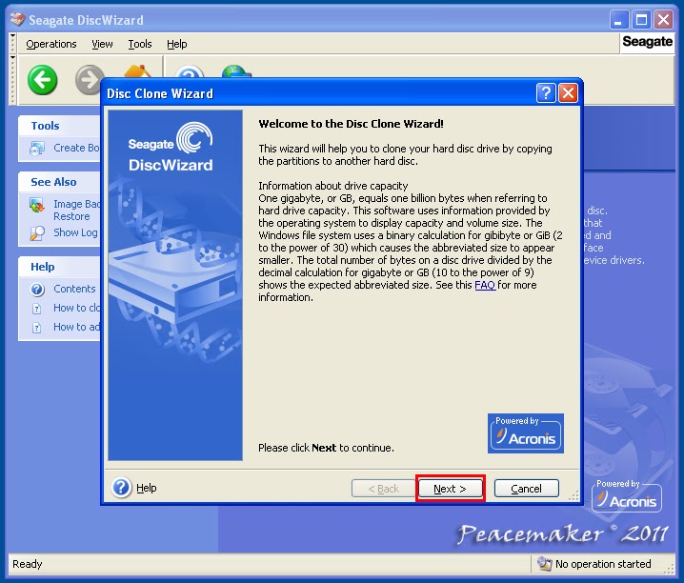Click the gray Forward arrow toolbar icon

coord(88,80)
